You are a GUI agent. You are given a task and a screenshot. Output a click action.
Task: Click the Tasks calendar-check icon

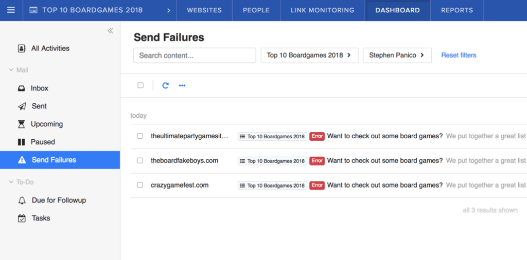click(22, 218)
